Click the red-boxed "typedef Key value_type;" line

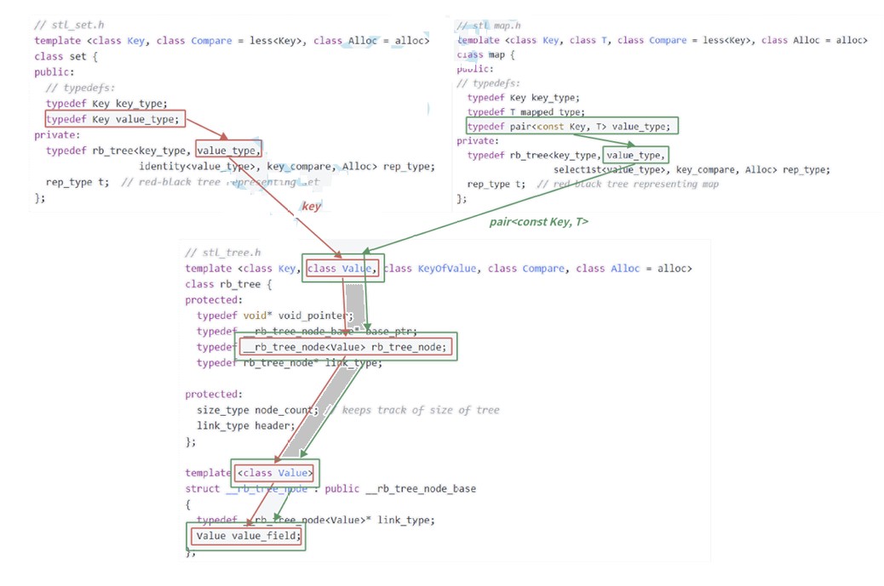click(115, 119)
